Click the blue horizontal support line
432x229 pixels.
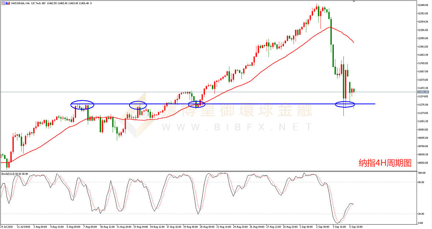click(258, 104)
